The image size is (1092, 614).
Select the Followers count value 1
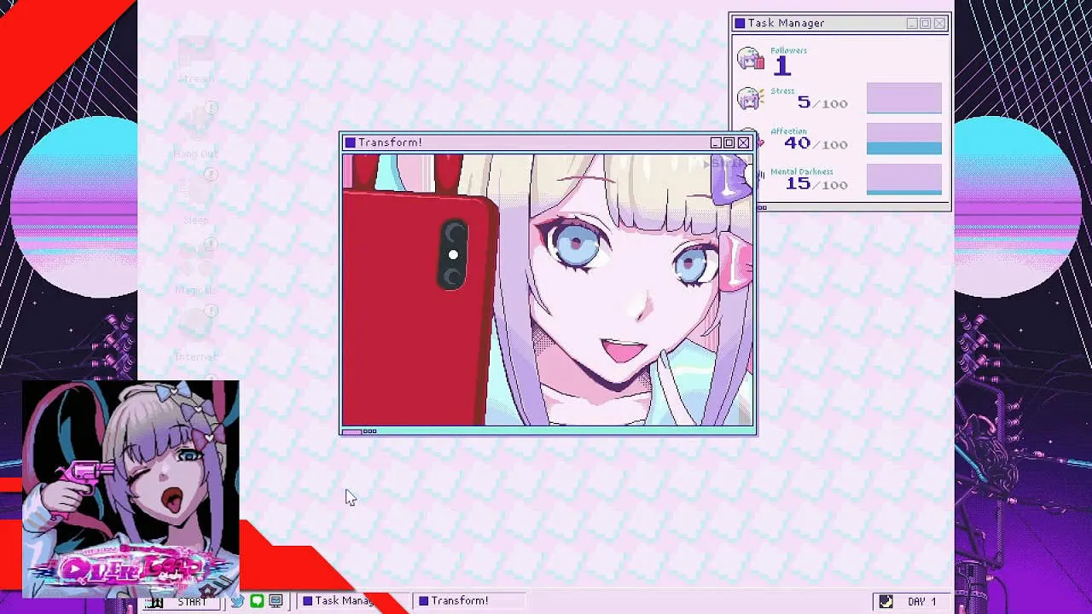[782, 66]
